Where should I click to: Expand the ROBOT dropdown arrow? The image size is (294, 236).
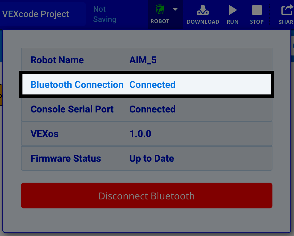pos(175,9)
